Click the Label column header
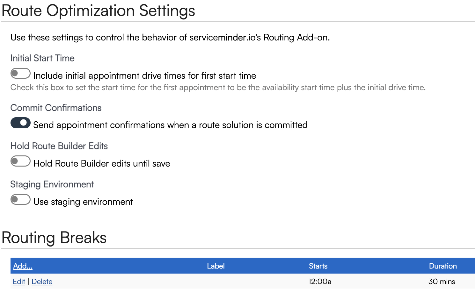Image resolution: width=475 pixels, height=293 pixels. (x=216, y=266)
